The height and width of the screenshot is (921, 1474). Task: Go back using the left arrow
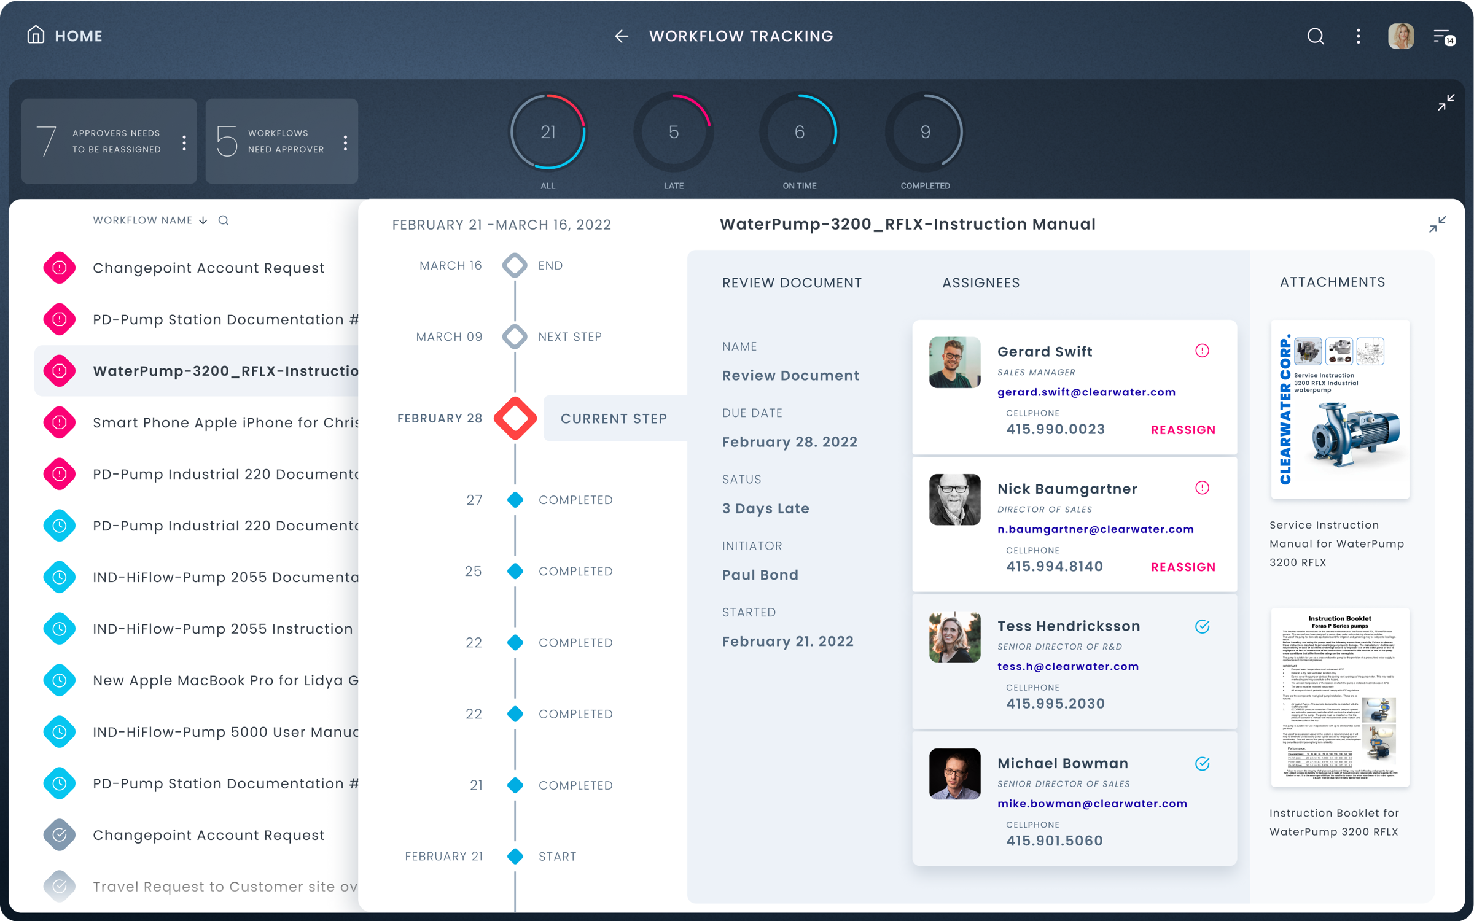pos(622,36)
